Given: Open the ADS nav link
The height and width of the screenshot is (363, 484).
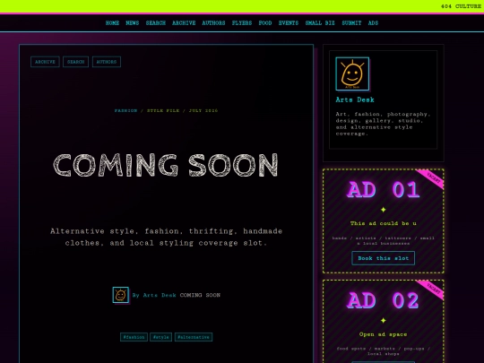Looking at the screenshot, I should (373, 22).
